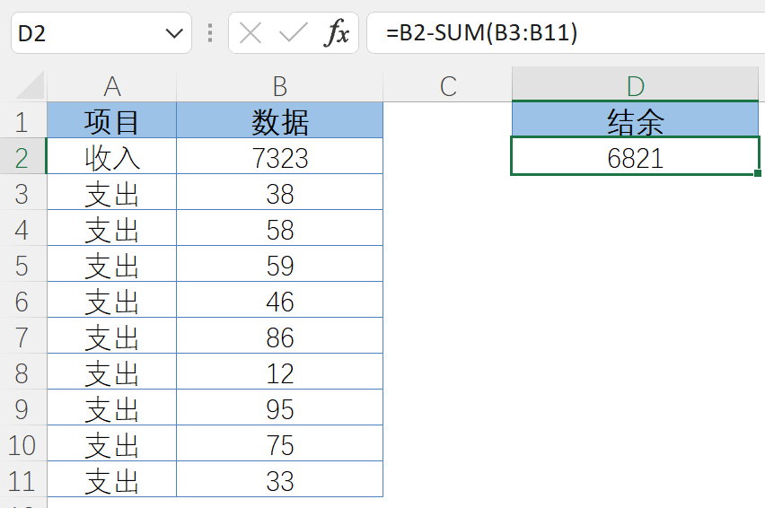765x508 pixels.
Task: Click the cell with value 58
Action: point(279,228)
